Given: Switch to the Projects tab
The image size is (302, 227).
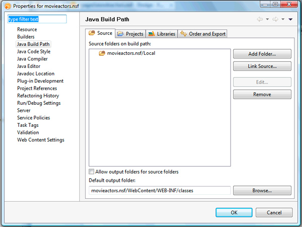Looking at the screenshot, I should 130,34.
